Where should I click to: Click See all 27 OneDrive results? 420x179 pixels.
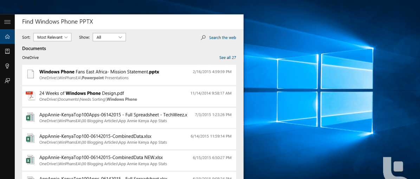pos(228,58)
